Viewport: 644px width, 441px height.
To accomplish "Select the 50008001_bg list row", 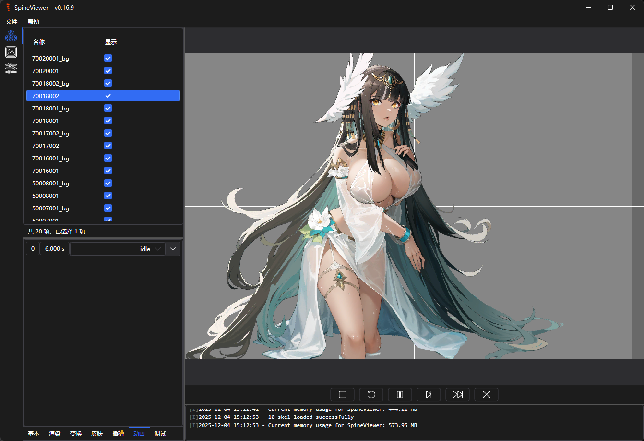I will tap(103, 183).
